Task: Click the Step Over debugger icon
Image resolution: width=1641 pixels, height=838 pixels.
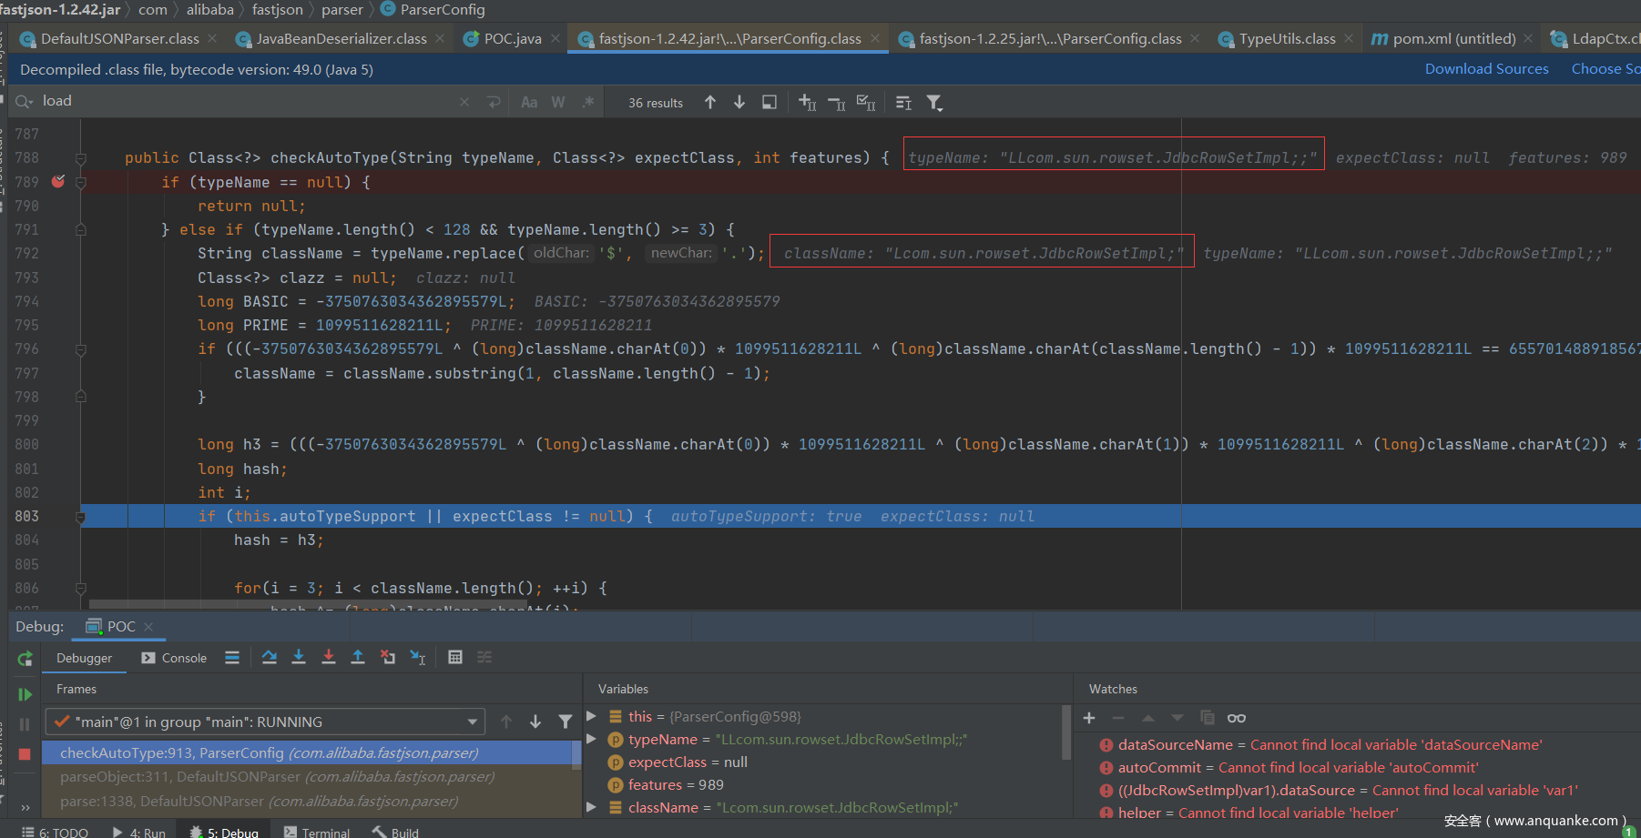Action: [x=270, y=657]
